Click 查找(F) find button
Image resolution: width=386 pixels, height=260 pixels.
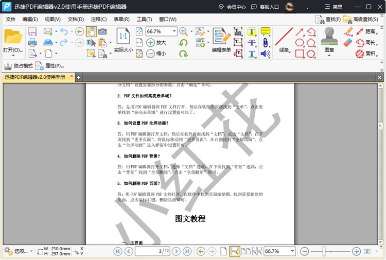click(x=328, y=19)
